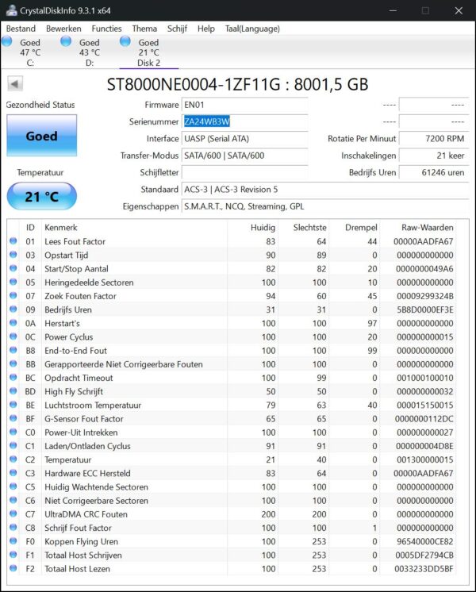This screenshot has height=592, width=476.
Task: Click the Bedrijfs Uren value 61246 uren
Action: [x=434, y=172]
